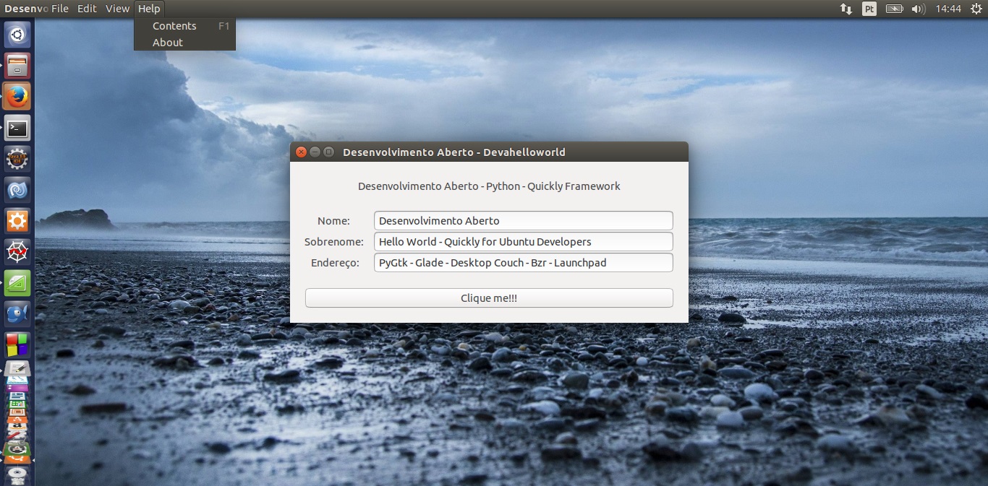Open the Terminal from the launcher
The height and width of the screenshot is (486, 988).
17,128
